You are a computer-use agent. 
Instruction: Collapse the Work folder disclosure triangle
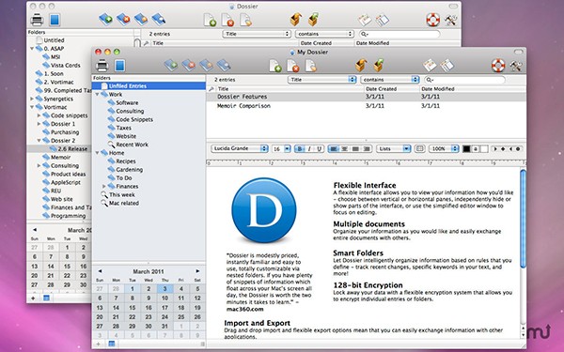(97, 95)
